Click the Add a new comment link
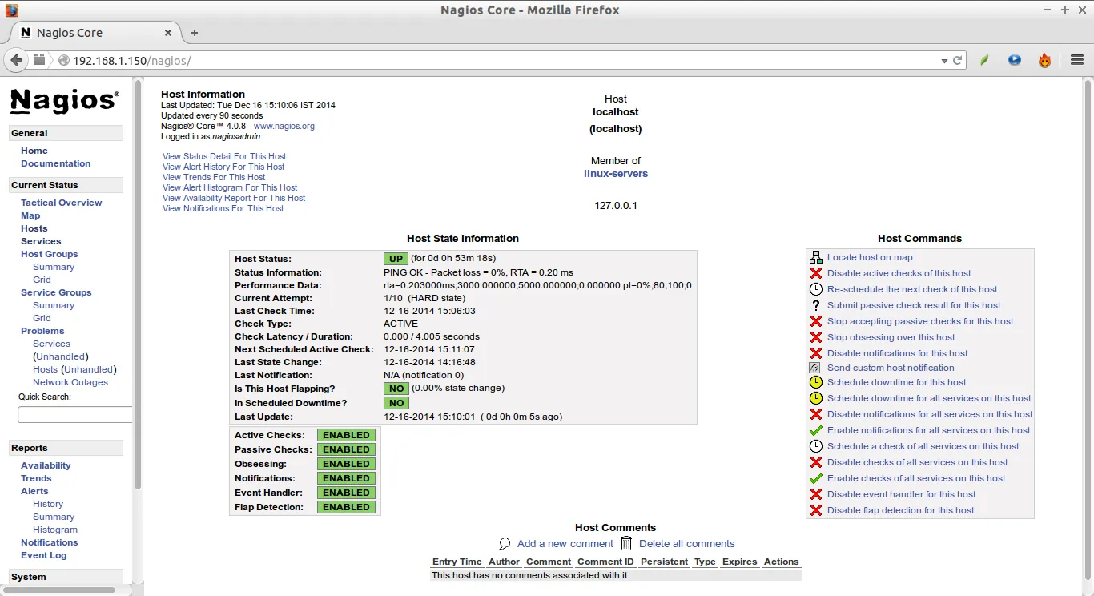Image resolution: width=1094 pixels, height=596 pixels. pyautogui.click(x=565, y=543)
